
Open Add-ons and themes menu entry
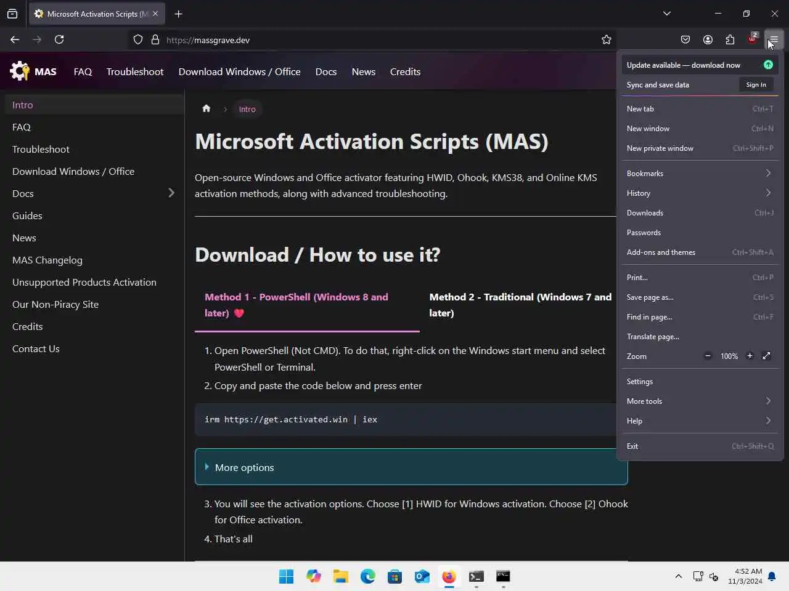click(700, 252)
